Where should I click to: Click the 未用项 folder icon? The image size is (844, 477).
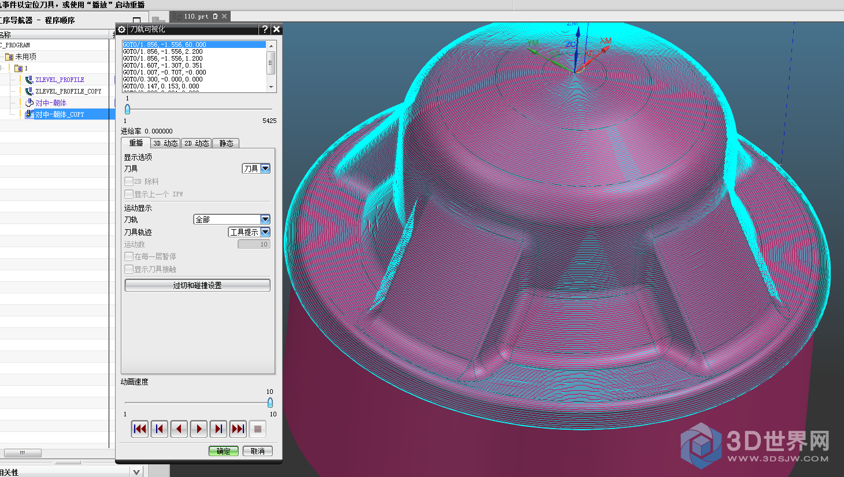(x=9, y=57)
